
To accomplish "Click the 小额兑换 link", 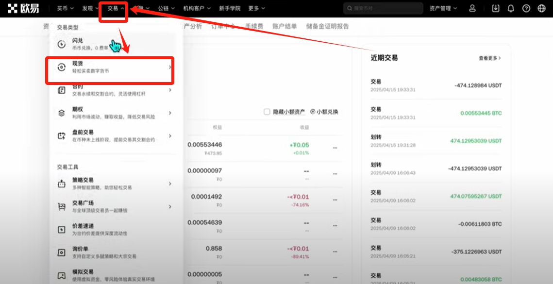I will click(324, 112).
